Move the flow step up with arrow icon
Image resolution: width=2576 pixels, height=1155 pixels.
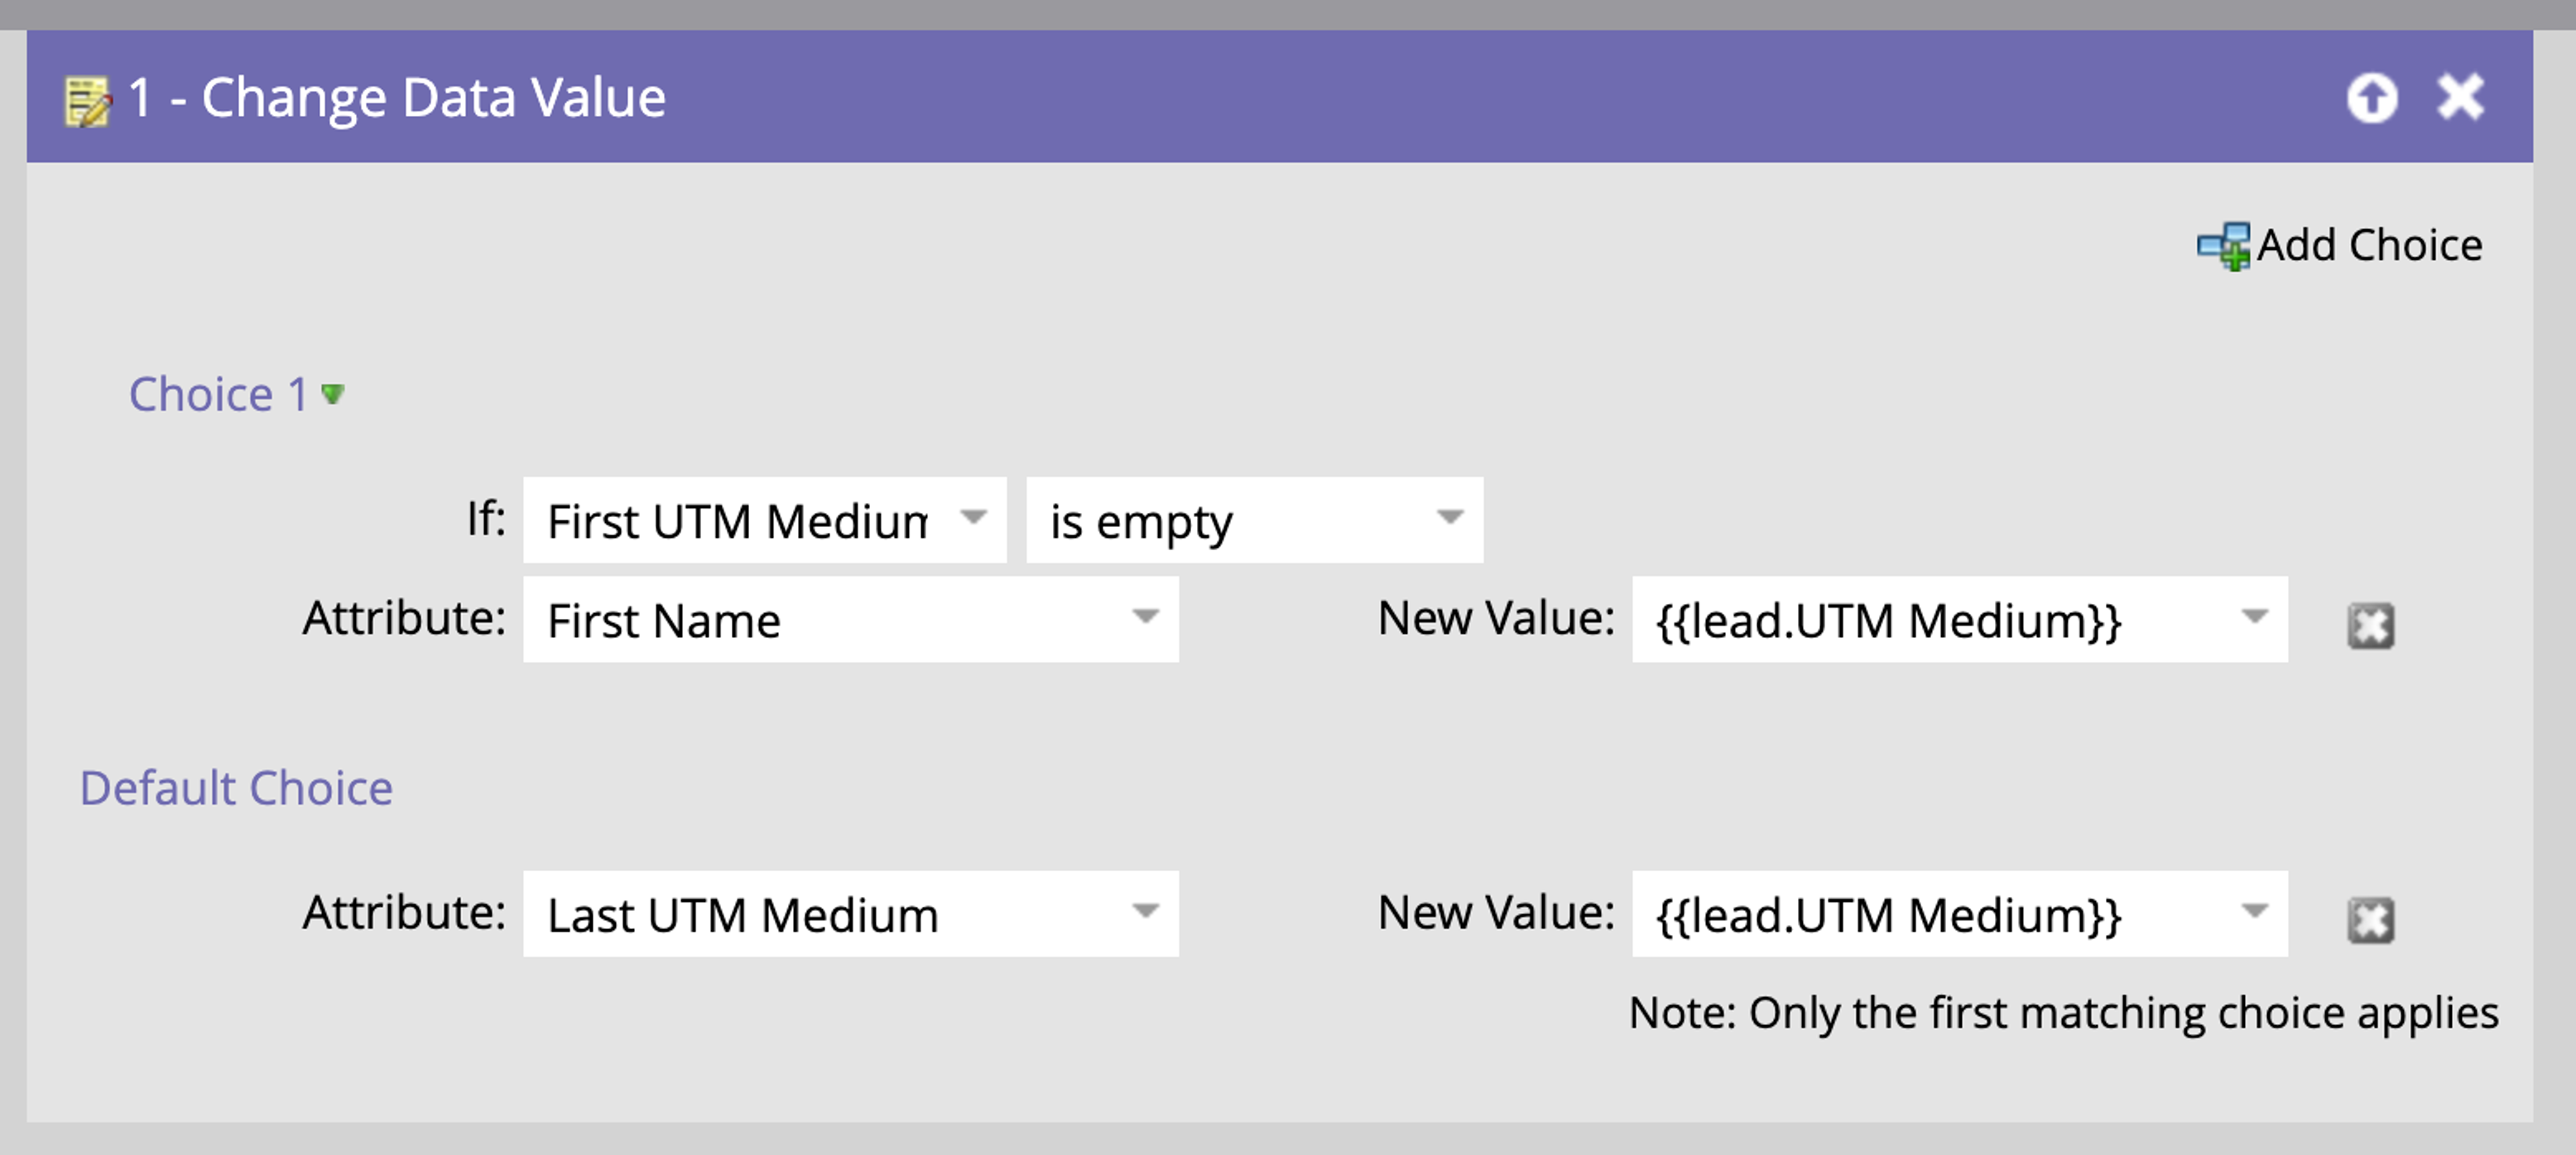(x=2371, y=98)
